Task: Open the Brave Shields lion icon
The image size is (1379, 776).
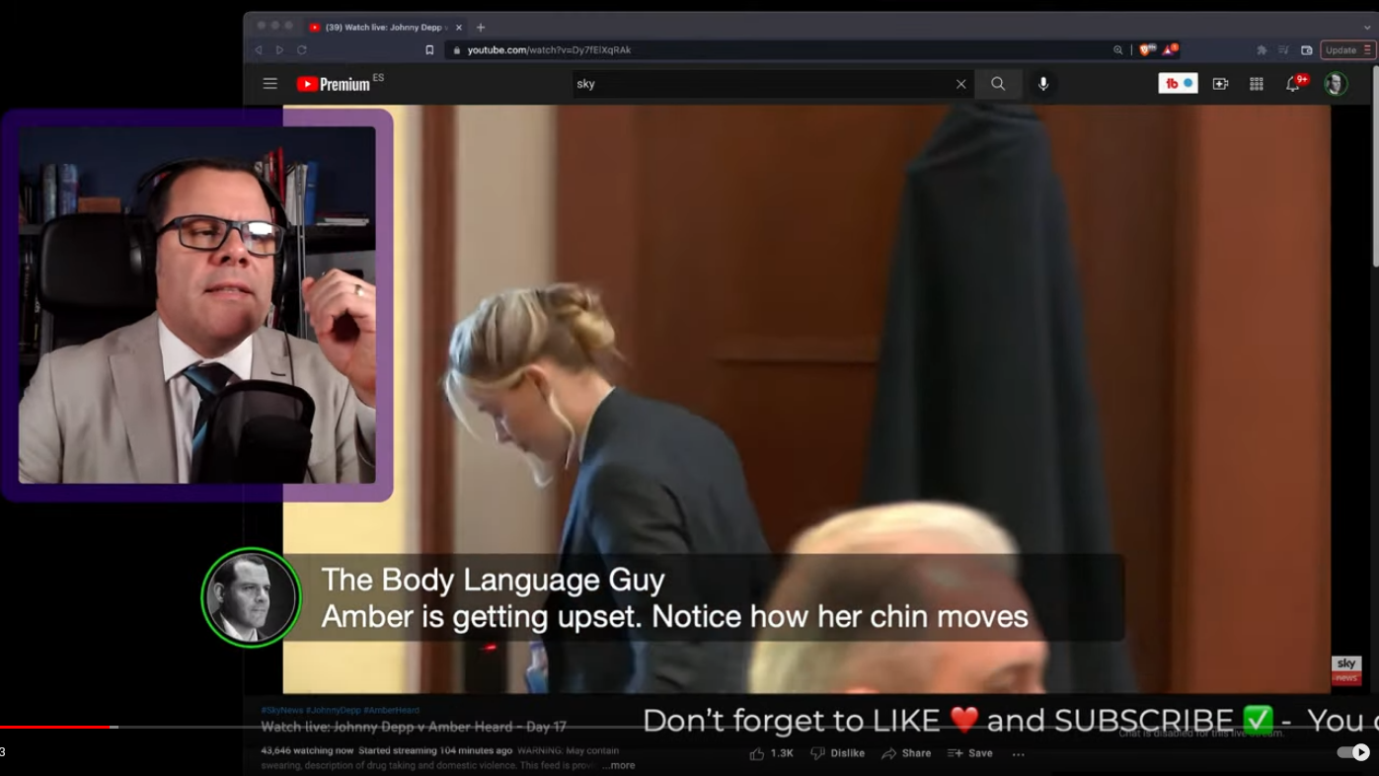Action: coord(1147,49)
